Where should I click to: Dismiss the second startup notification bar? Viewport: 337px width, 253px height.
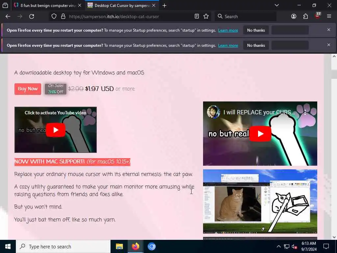pos(329,45)
